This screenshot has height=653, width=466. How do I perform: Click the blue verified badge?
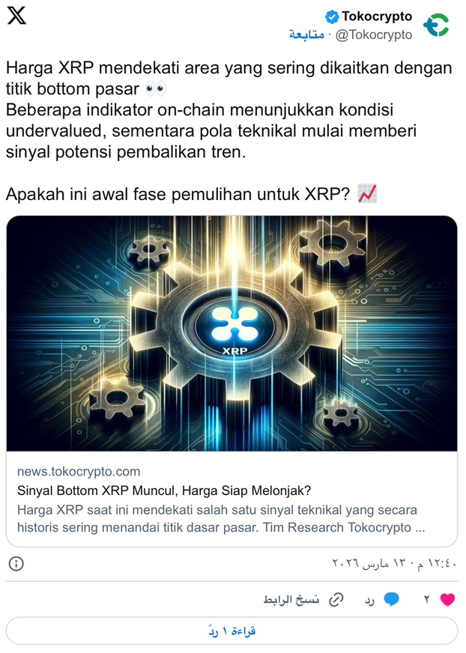(332, 16)
